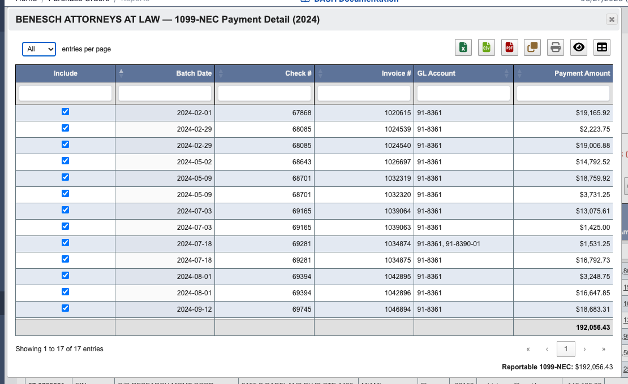The image size is (628, 384).
Task: Select payment amount $16,792.73
Action: 563,260
